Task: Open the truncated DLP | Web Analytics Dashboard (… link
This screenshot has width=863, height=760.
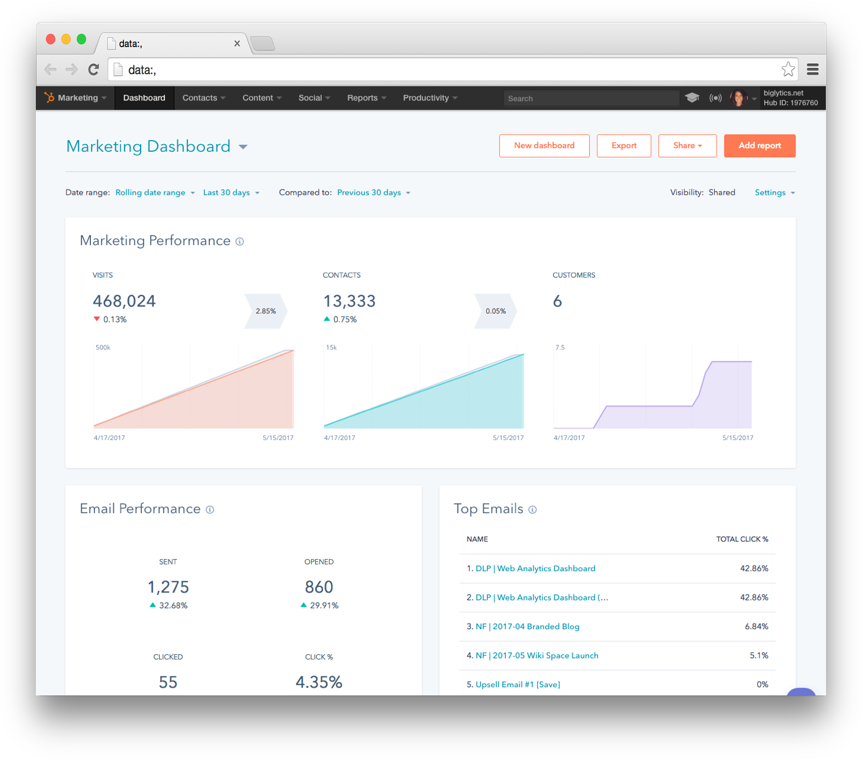Action: pos(542,597)
